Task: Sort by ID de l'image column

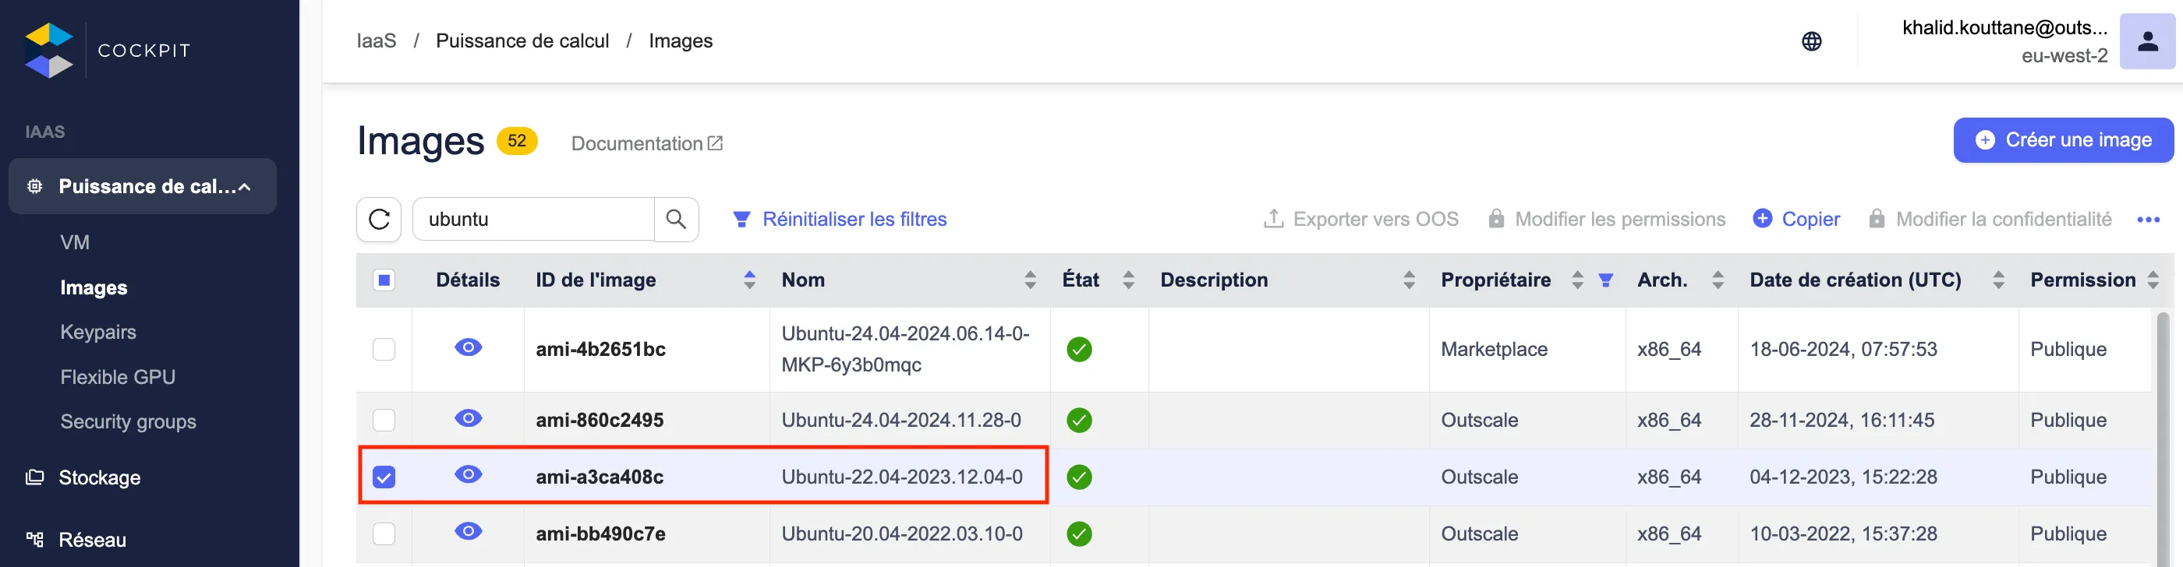Action: (749, 280)
